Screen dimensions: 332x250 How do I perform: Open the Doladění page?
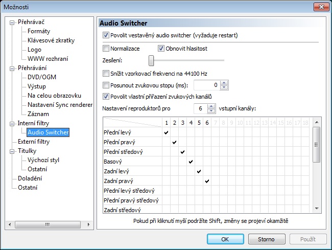pyautogui.click(x=30, y=178)
